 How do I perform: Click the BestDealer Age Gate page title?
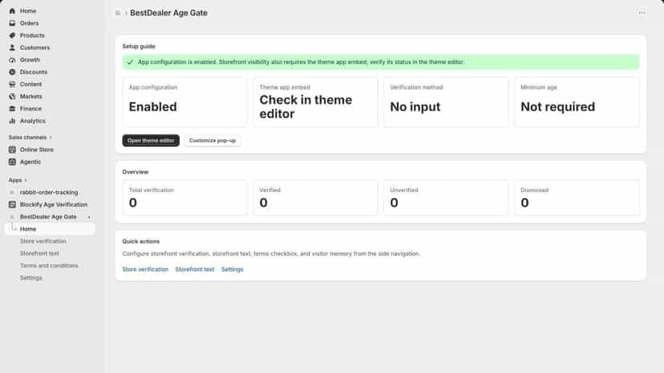point(168,13)
